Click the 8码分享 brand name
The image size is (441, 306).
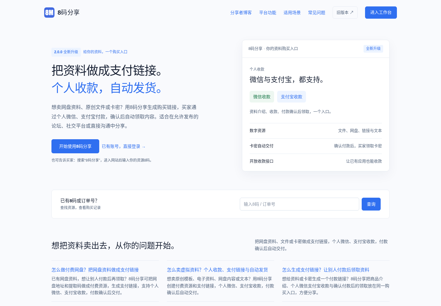click(x=69, y=13)
